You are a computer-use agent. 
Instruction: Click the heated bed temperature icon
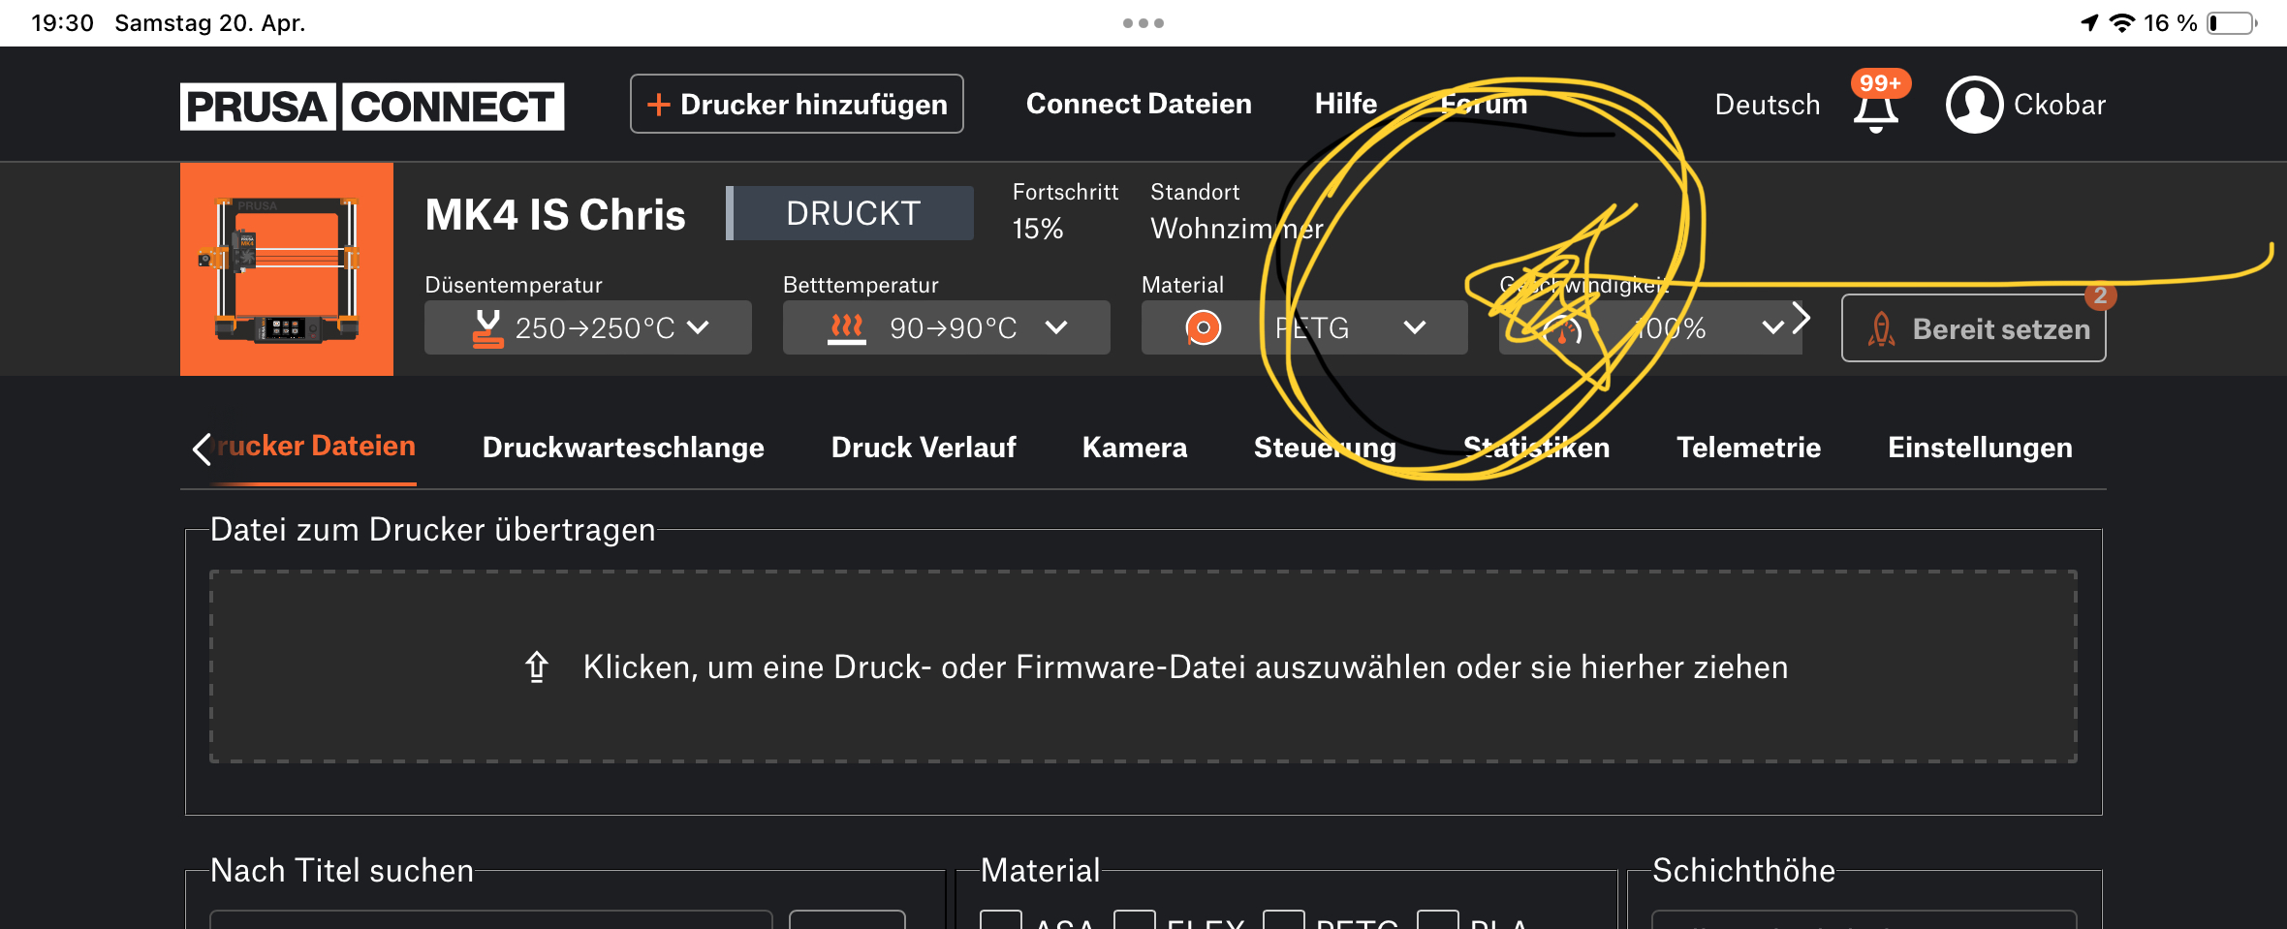(846, 328)
